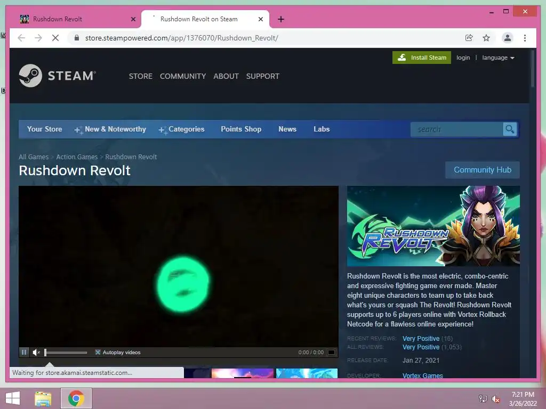
Task: Open the recent reviews Very Positive link
Action: 421,338
